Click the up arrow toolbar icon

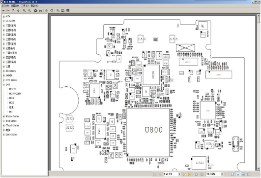pos(13,10)
